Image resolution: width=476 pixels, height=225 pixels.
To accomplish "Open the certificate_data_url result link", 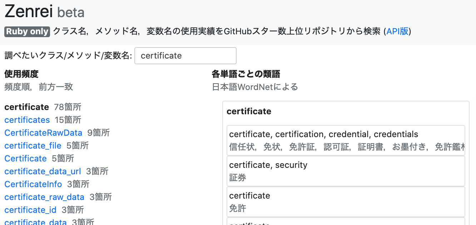I will click(x=43, y=171).
